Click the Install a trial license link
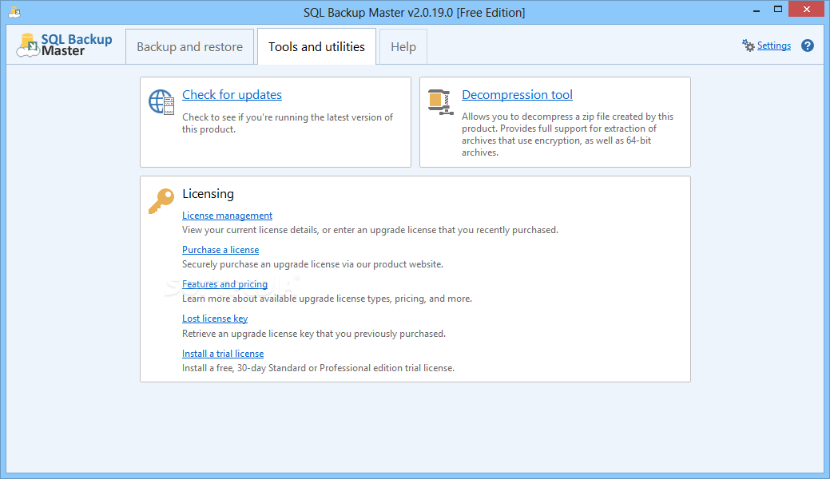The height and width of the screenshot is (479, 830). click(223, 354)
